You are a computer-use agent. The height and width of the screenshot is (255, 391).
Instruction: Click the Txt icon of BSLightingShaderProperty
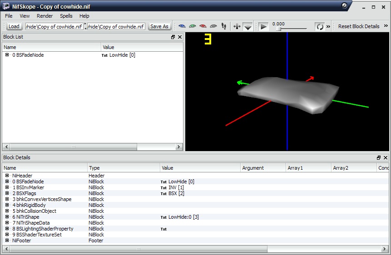click(x=163, y=229)
